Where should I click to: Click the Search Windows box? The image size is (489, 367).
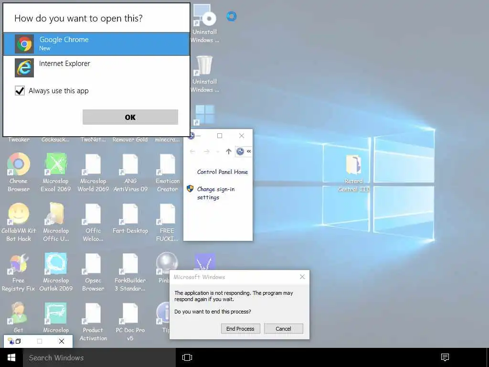[x=99, y=357]
